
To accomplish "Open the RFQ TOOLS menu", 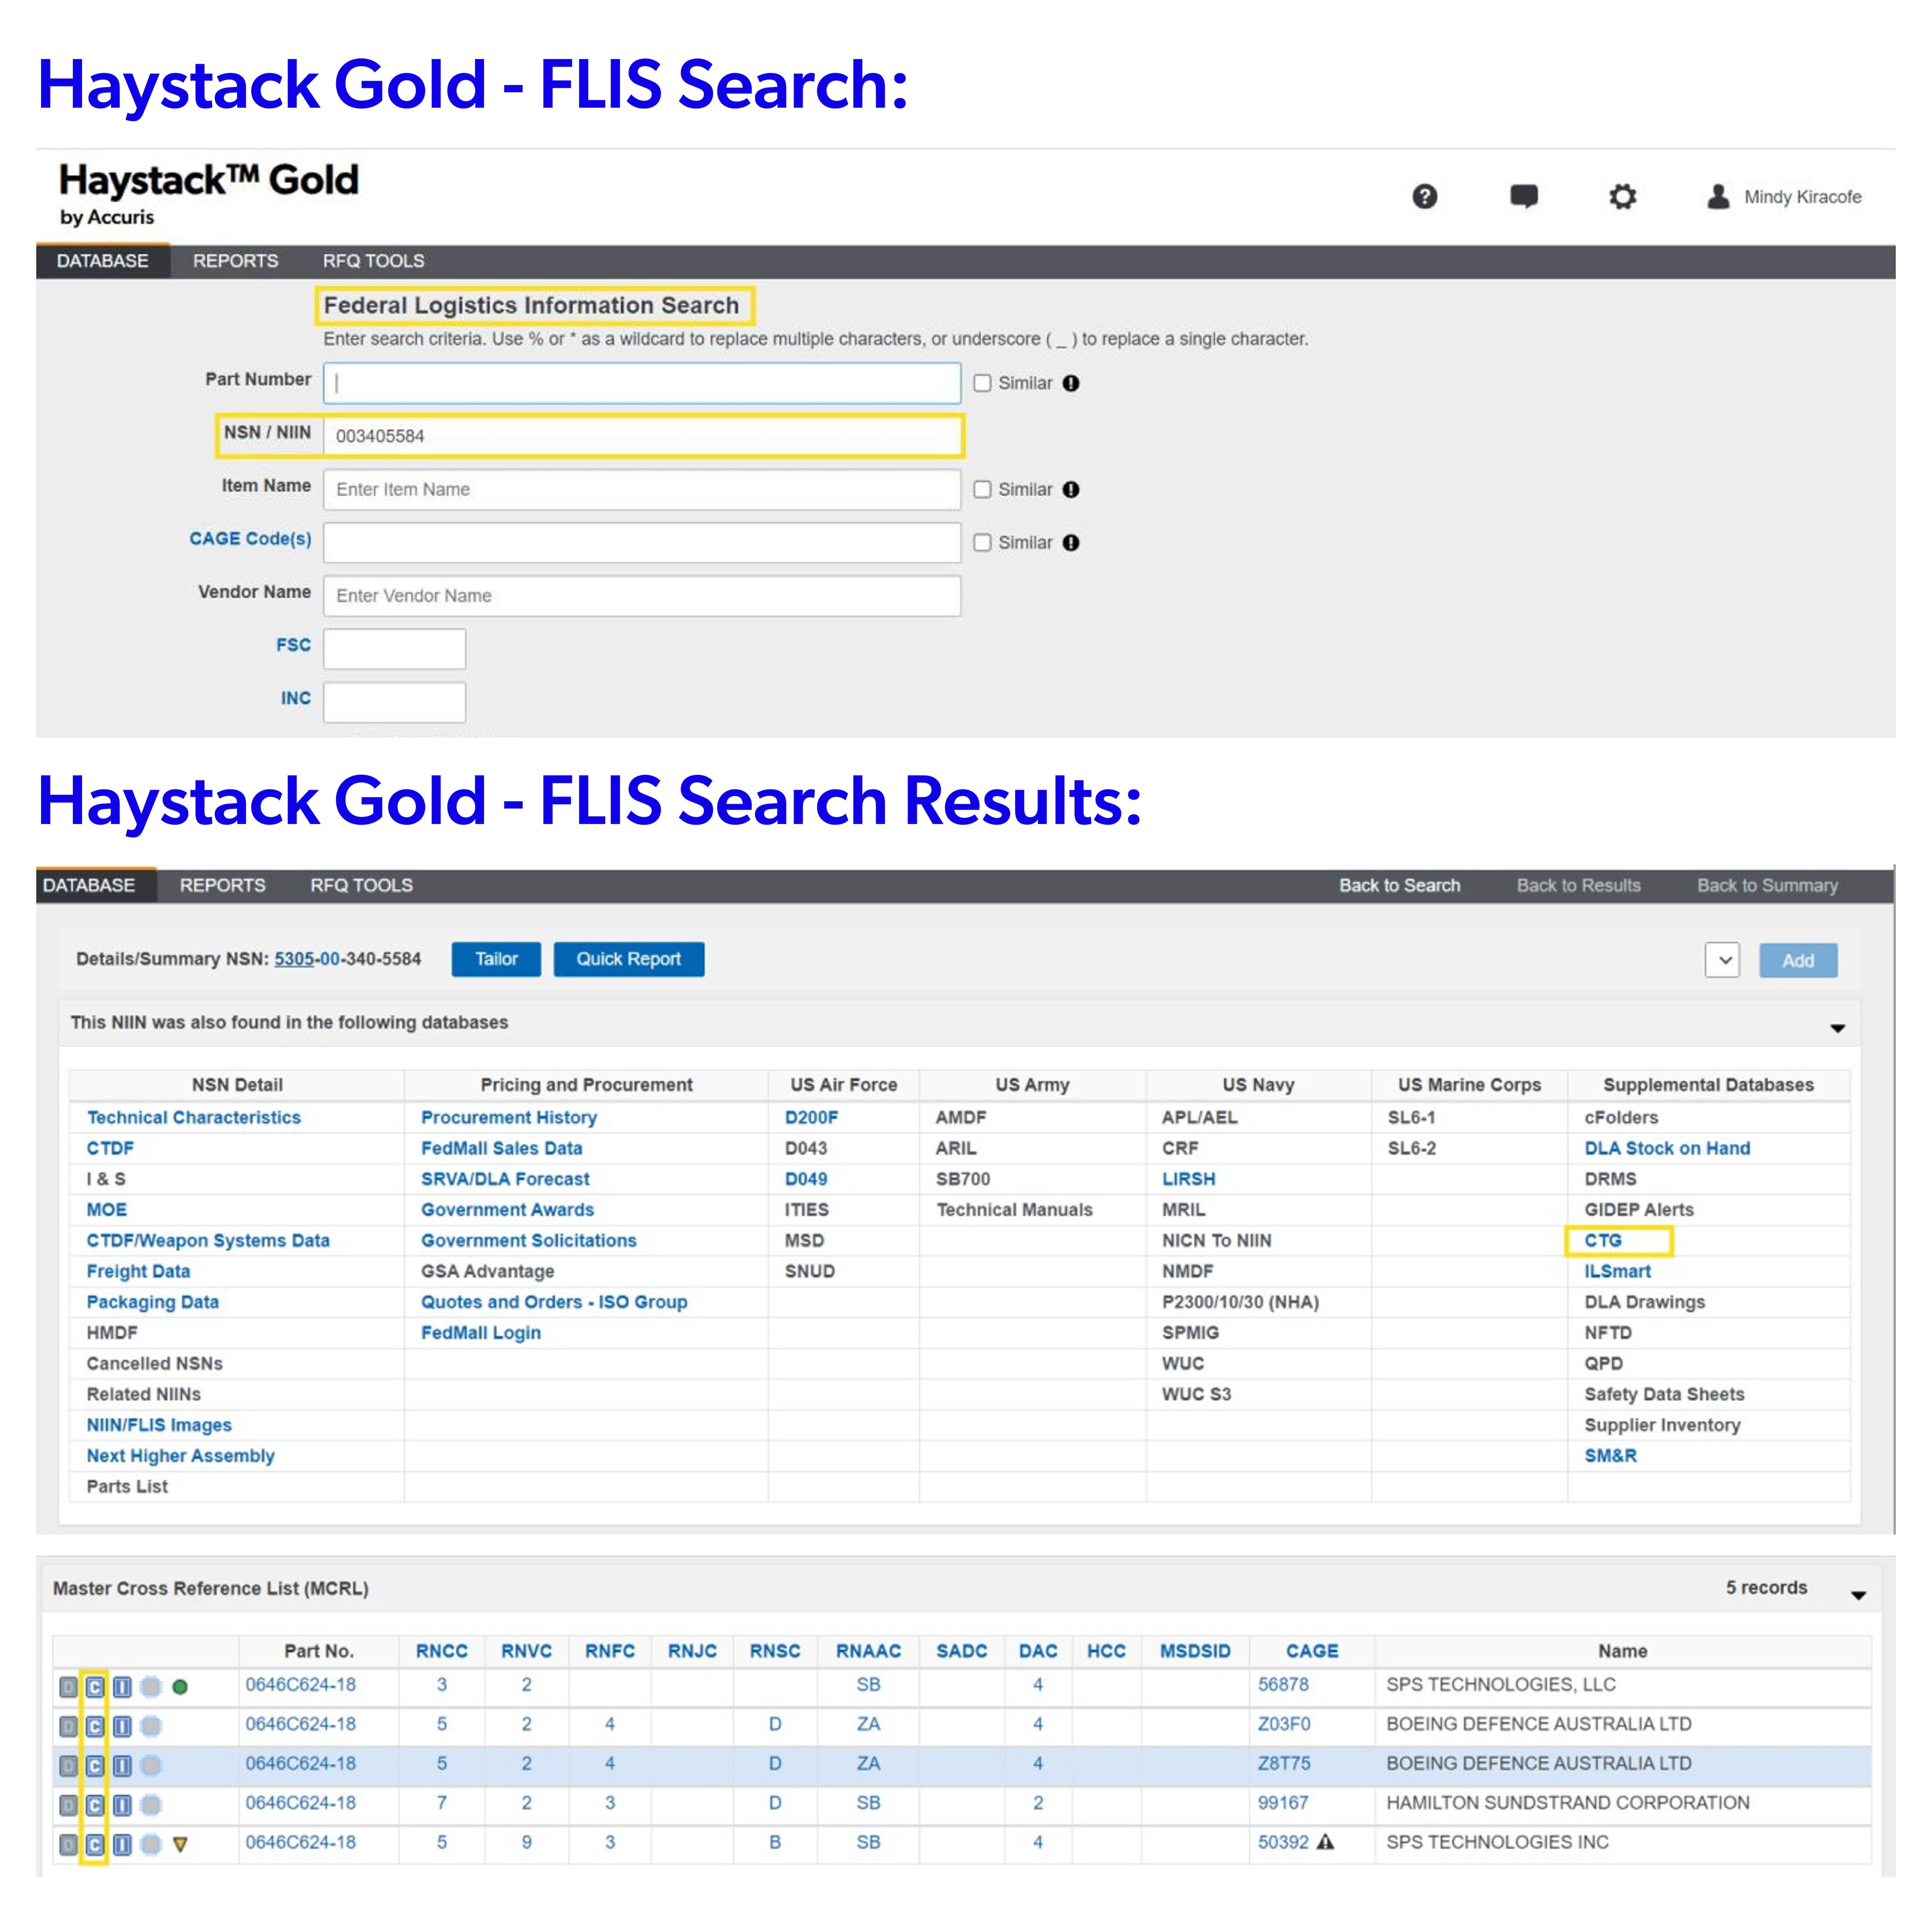I will click(372, 261).
